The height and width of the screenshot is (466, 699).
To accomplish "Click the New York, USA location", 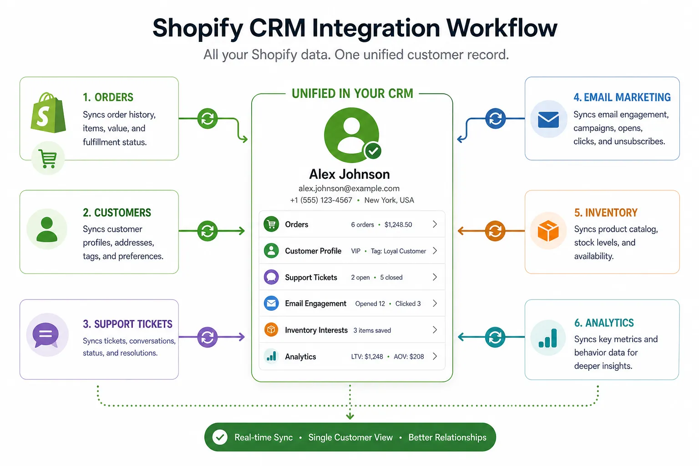I will coord(389,200).
